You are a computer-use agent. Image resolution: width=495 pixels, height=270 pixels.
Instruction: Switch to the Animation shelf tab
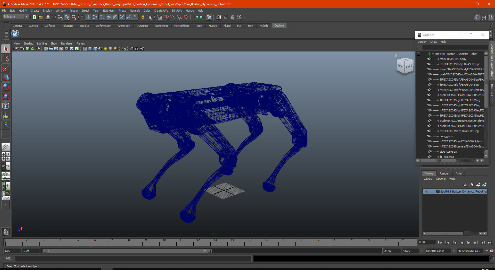click(124, 26)
